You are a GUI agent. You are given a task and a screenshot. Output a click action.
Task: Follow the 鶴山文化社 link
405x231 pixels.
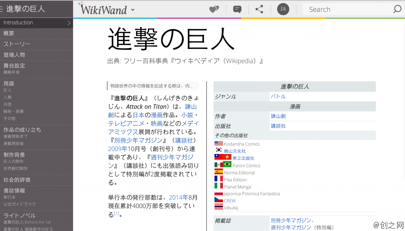click(235, 151)
